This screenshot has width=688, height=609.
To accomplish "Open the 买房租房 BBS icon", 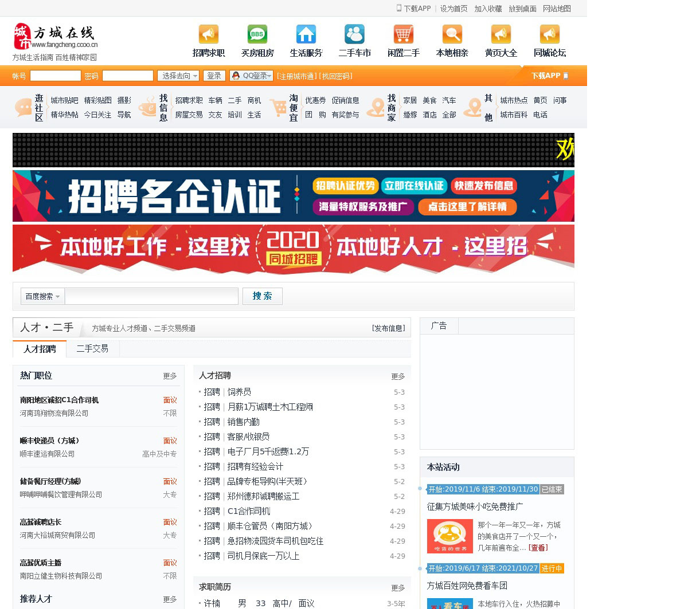I will pyautogui.click(x=257, y=34).
